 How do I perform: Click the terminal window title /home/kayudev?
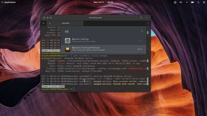(95, 18)
